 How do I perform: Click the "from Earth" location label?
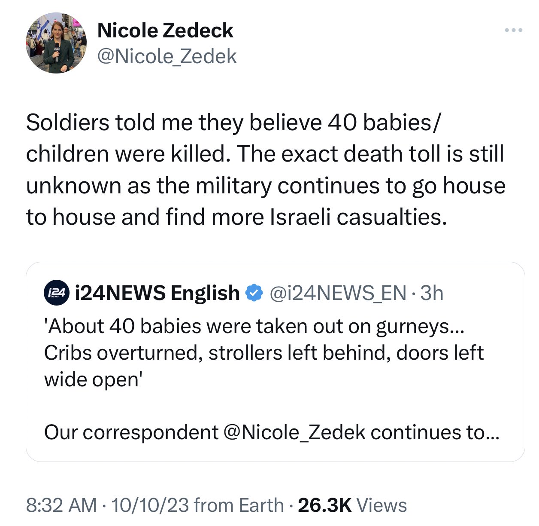point(239,505)
